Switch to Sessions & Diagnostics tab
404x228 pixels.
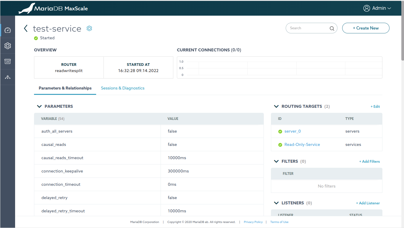click(123, 88)
